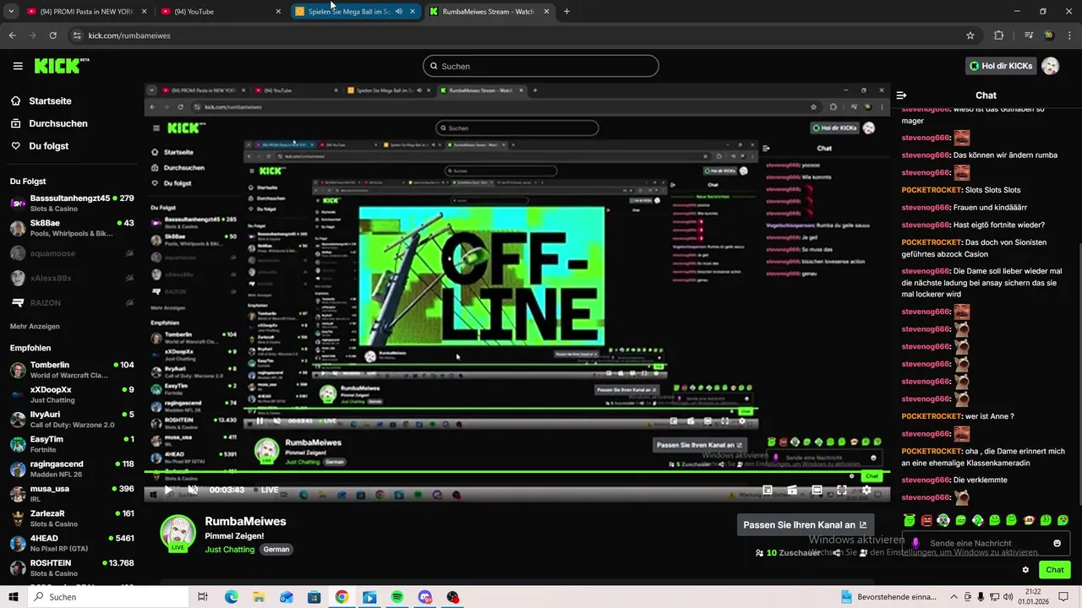Open recommended channel Tomberlin
Screen dimensions: 1082x608
[72, 370]
